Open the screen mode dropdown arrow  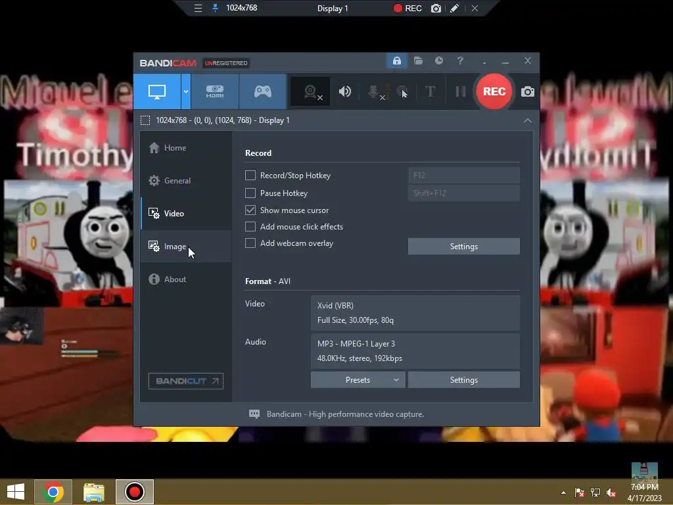(x=186, y=91)
